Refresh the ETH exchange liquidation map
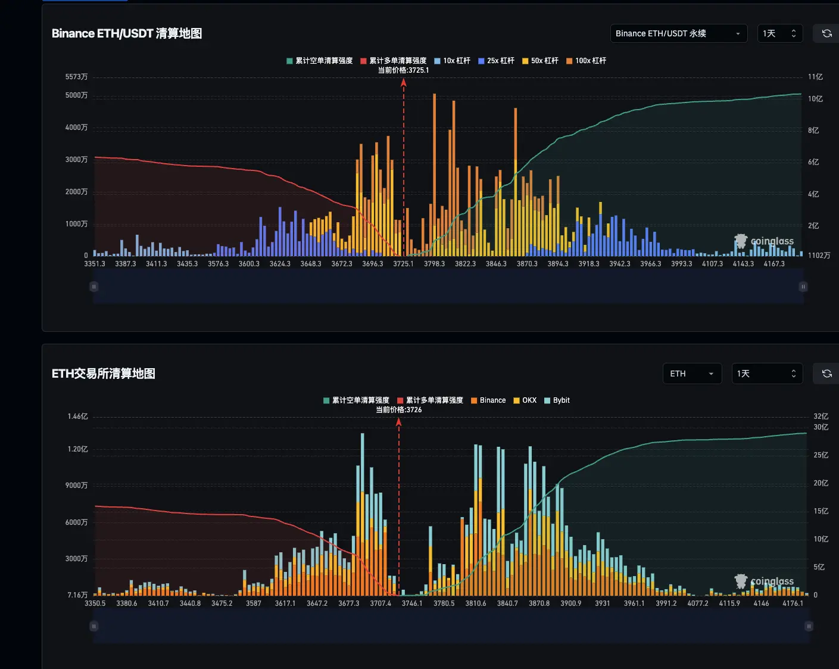 coord(826,374)
